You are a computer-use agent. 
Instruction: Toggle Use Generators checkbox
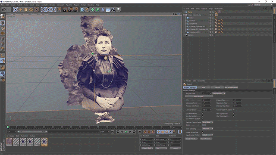(x=203, y=116)
